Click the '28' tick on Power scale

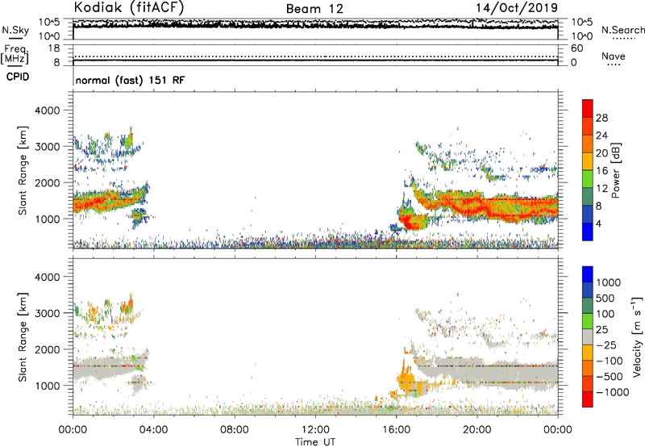pos(601,118)
